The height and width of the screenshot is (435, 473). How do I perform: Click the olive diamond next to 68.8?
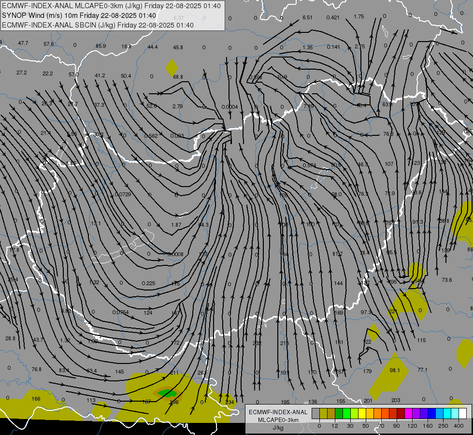(172, 68)
